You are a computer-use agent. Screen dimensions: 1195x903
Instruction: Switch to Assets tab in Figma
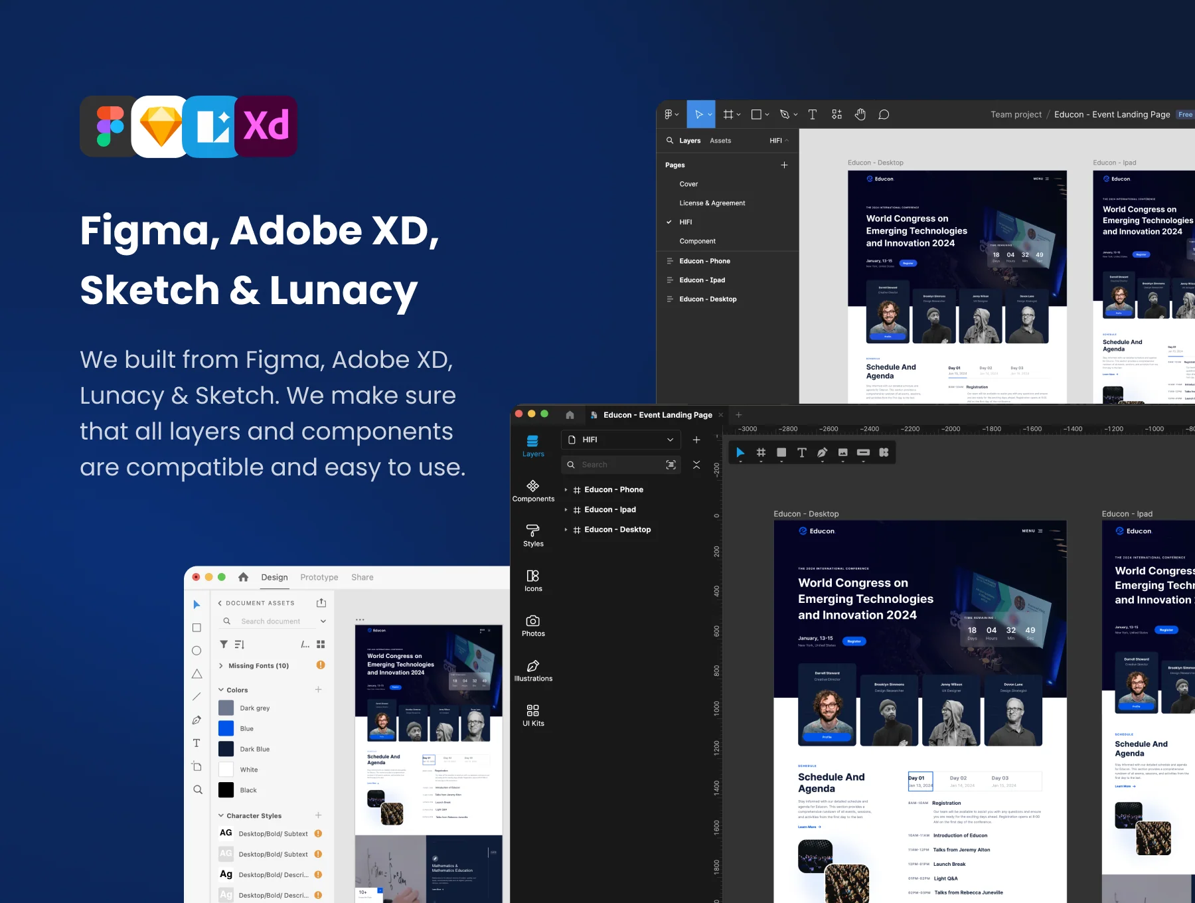720,141
